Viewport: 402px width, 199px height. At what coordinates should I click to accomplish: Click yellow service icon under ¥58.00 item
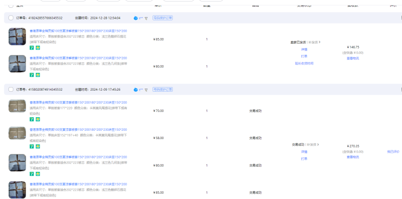37,146
